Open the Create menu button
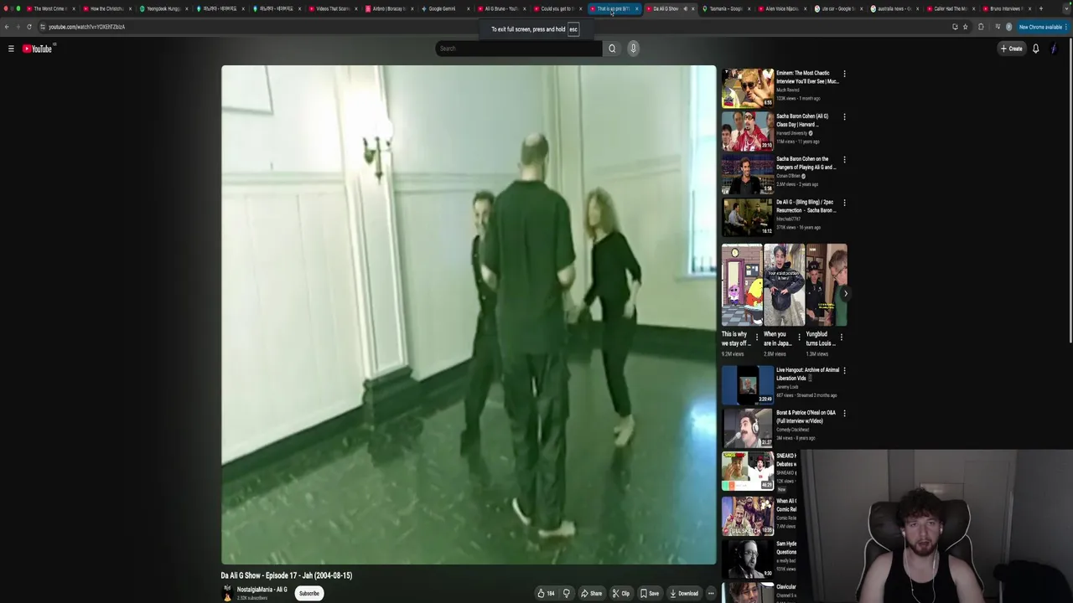This screenshot has width=1073, height=603. (x=1012, y=49)
